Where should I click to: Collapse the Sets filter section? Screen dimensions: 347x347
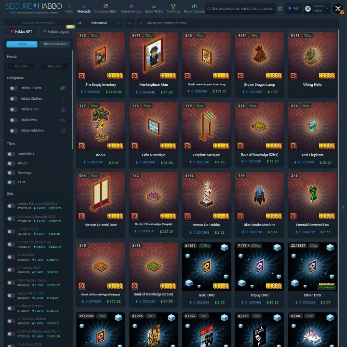point(67,194)
